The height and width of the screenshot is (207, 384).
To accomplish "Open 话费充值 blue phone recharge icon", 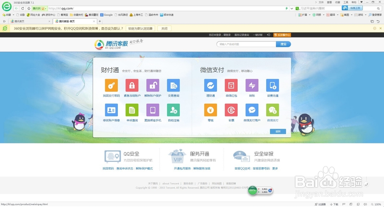I will [273, 85].
